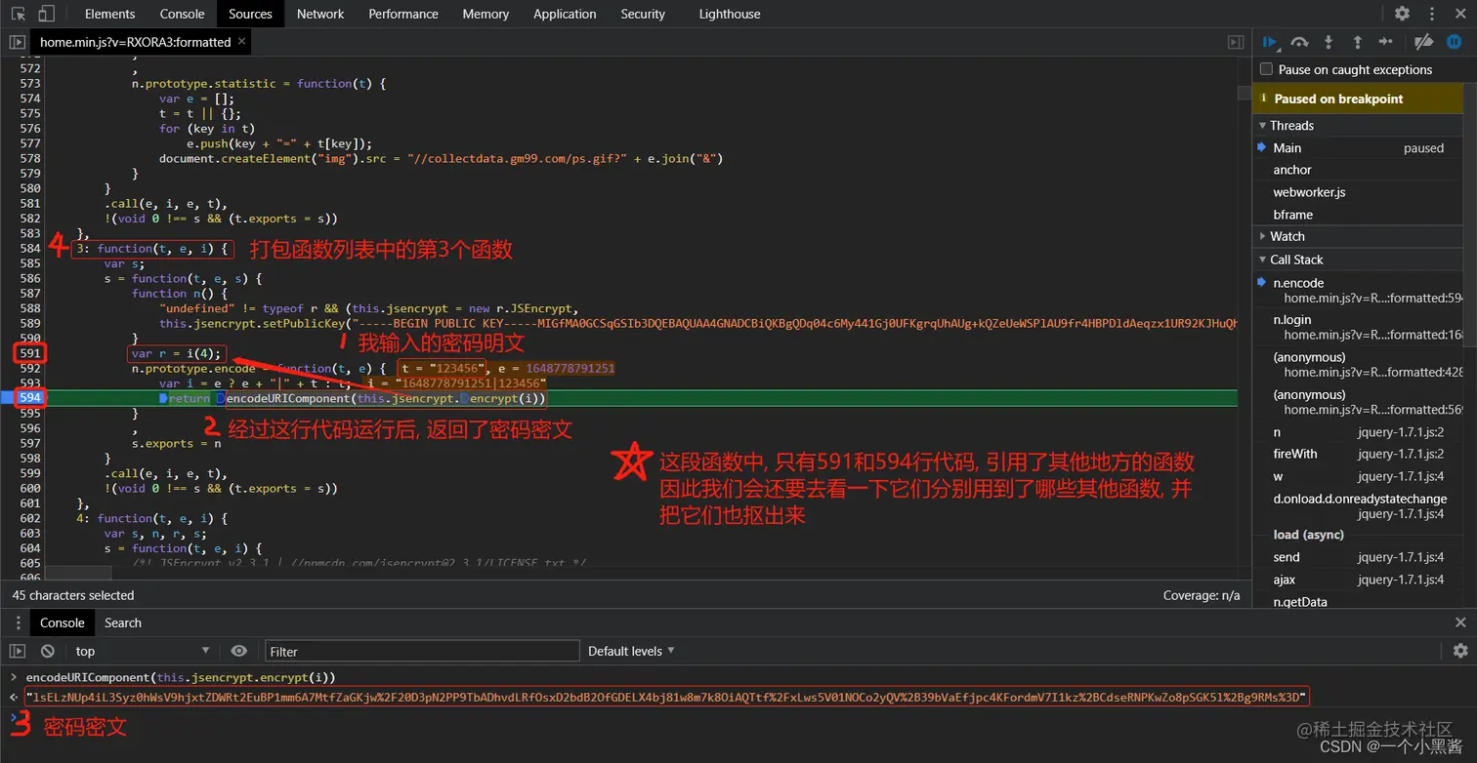Open the top execution context dropdown
1477x763 pixels.
[x=143, y=651]
